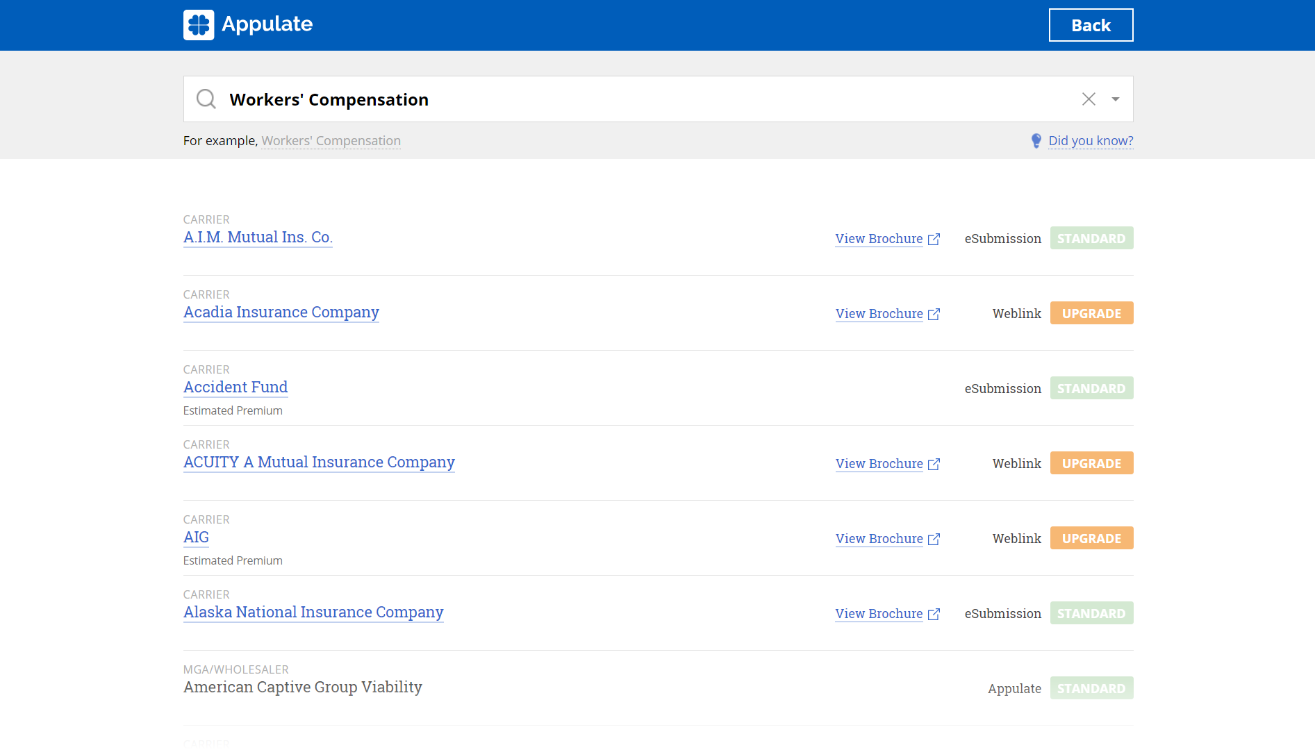
Task: Open Alaska National Insurance Company link
Action: tap(313, 612)
